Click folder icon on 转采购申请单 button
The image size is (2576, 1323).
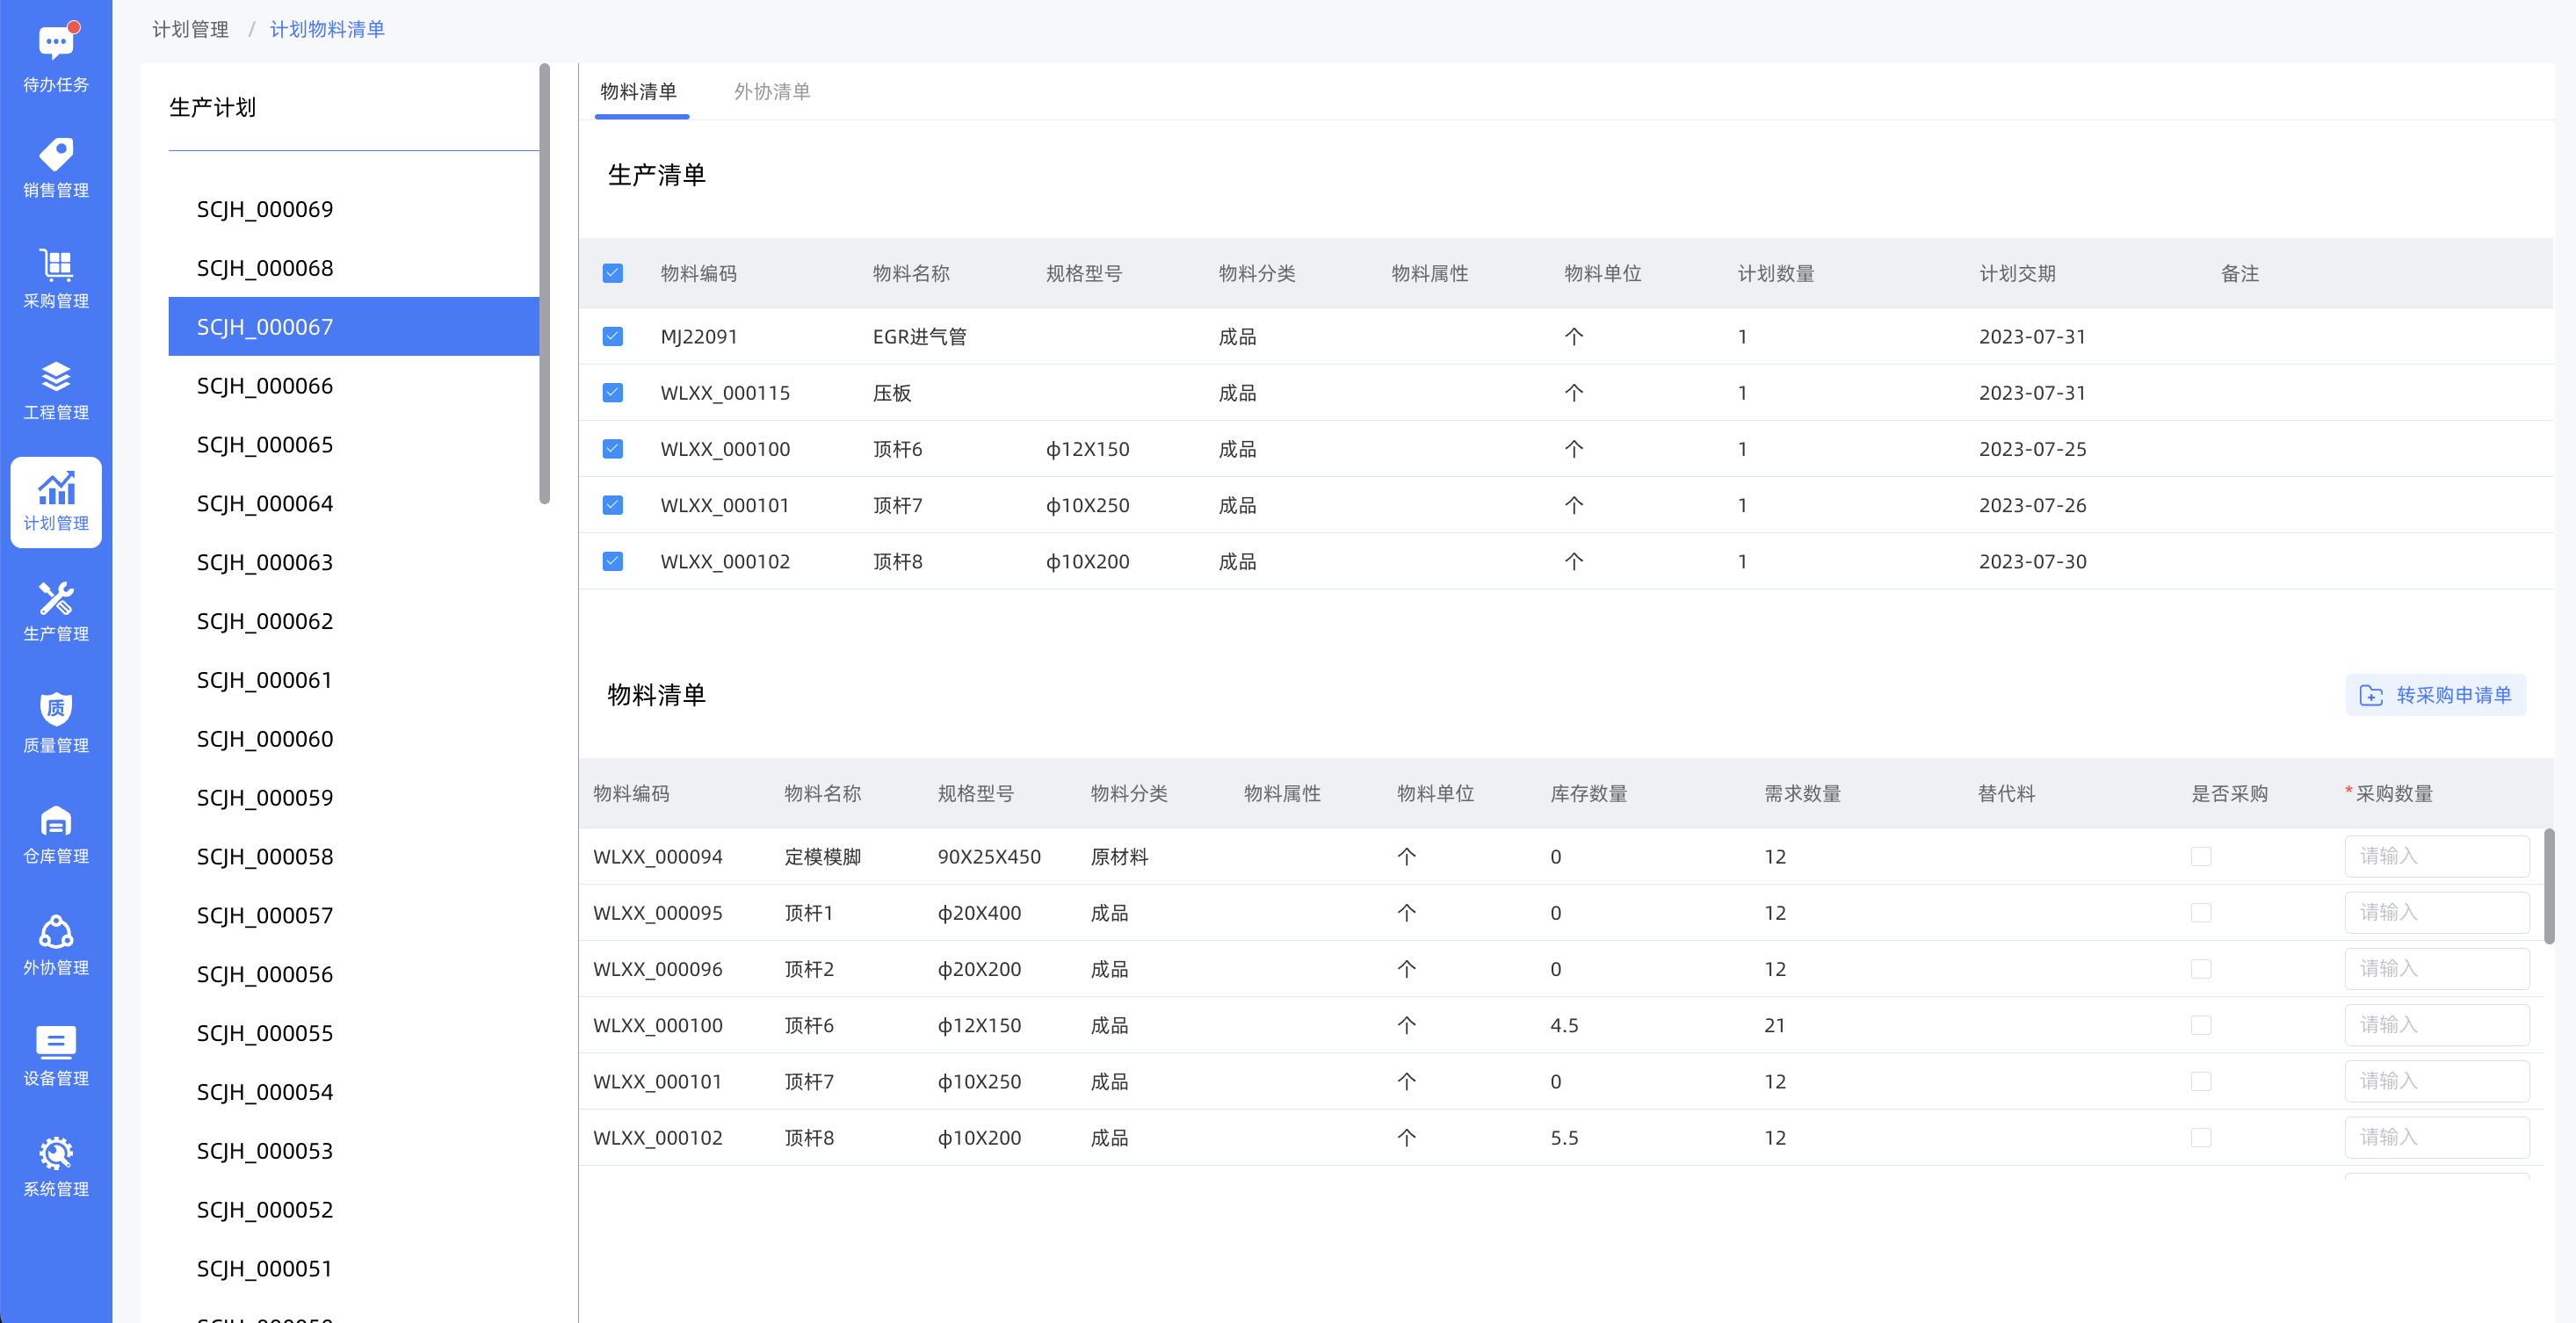tap(2371, 695)
